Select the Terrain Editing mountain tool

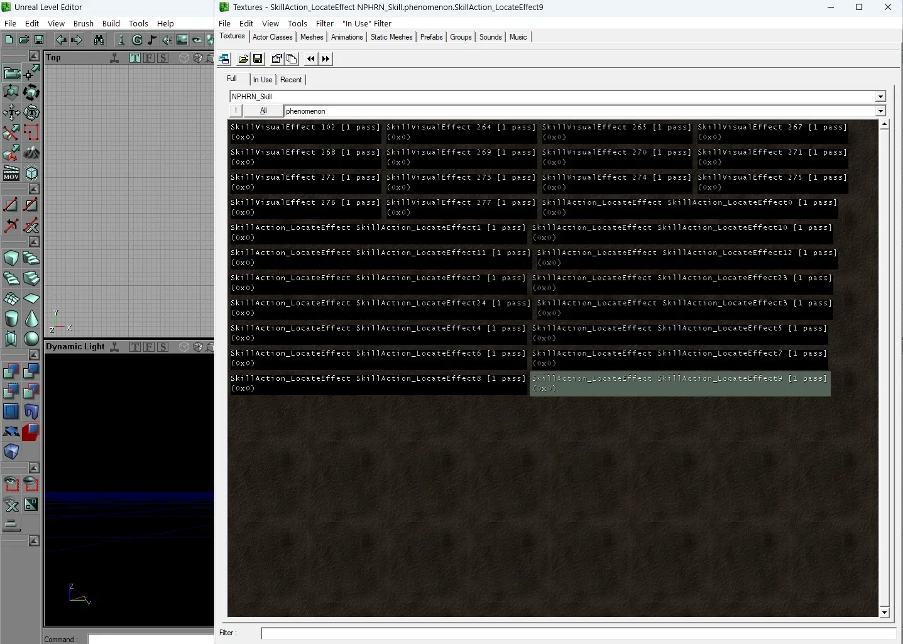tap(31, 153)
